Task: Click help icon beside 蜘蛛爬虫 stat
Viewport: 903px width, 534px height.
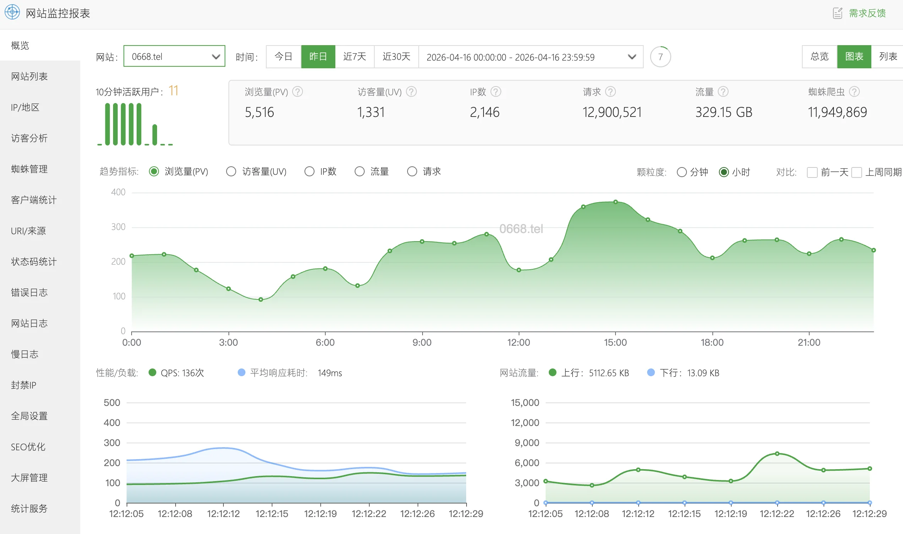Action: tap(854, 92)
